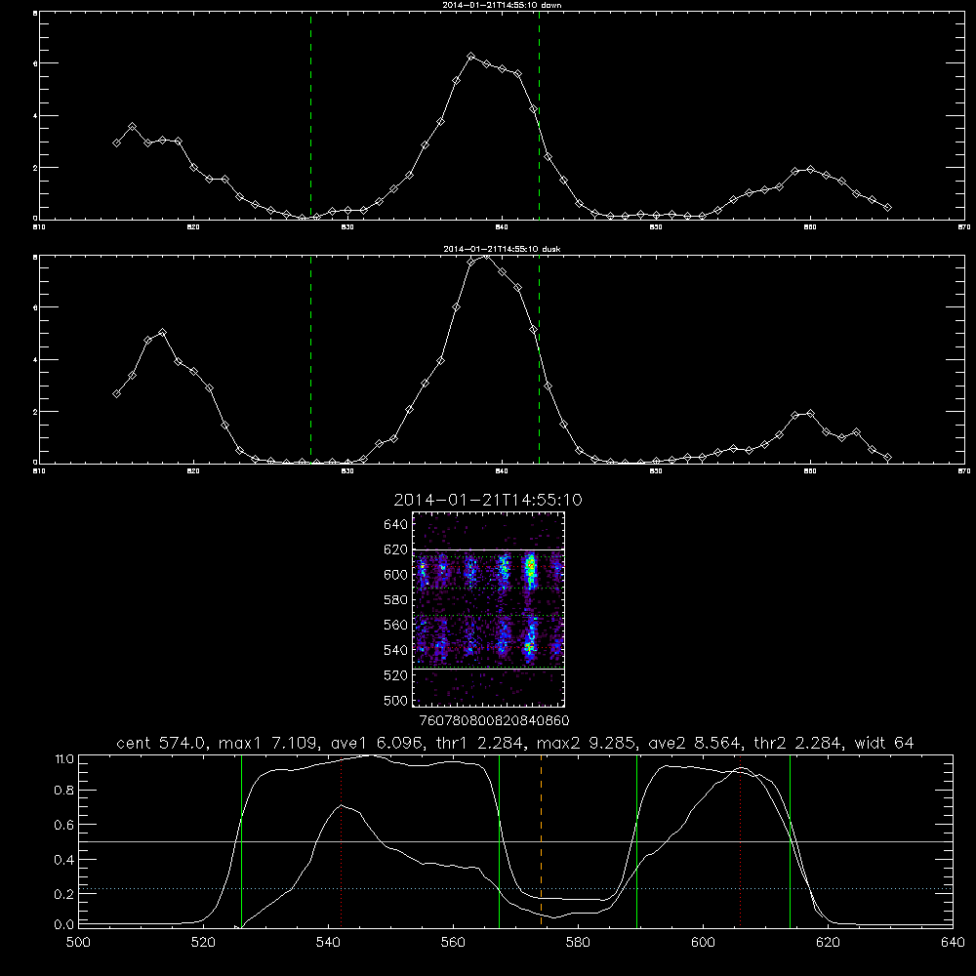Click the 520 x-axis label of bottom plot

tap(203, 943)
